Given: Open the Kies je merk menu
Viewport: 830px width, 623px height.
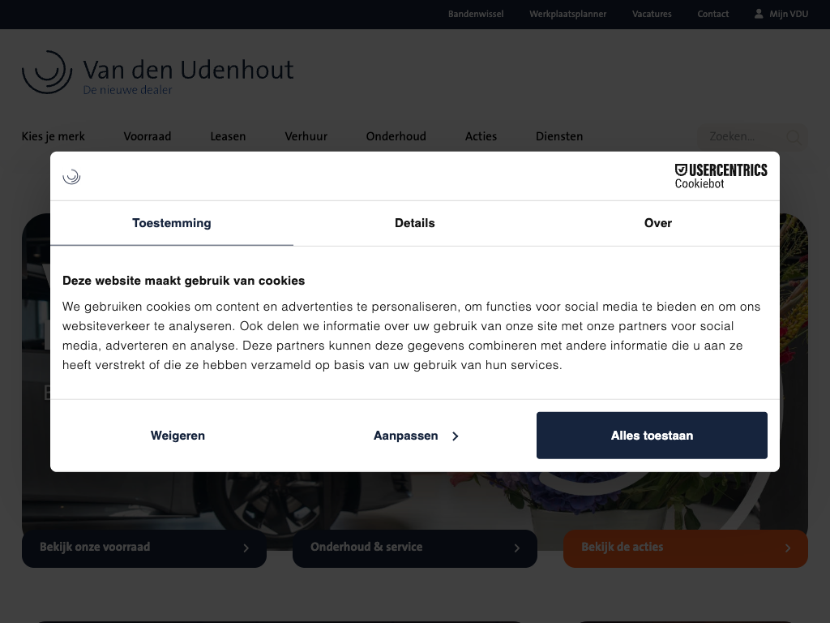Looking at the screenshot, I should [x=53, y=136].
